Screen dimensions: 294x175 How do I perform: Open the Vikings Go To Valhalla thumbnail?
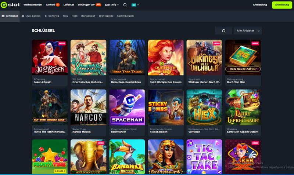click(x=204, y=57)
